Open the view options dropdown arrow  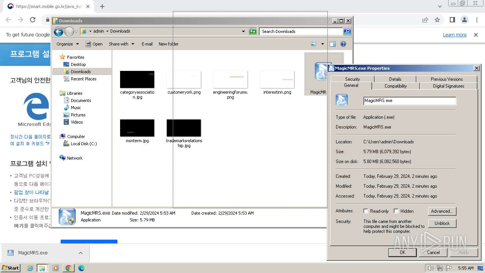point(322,44)
